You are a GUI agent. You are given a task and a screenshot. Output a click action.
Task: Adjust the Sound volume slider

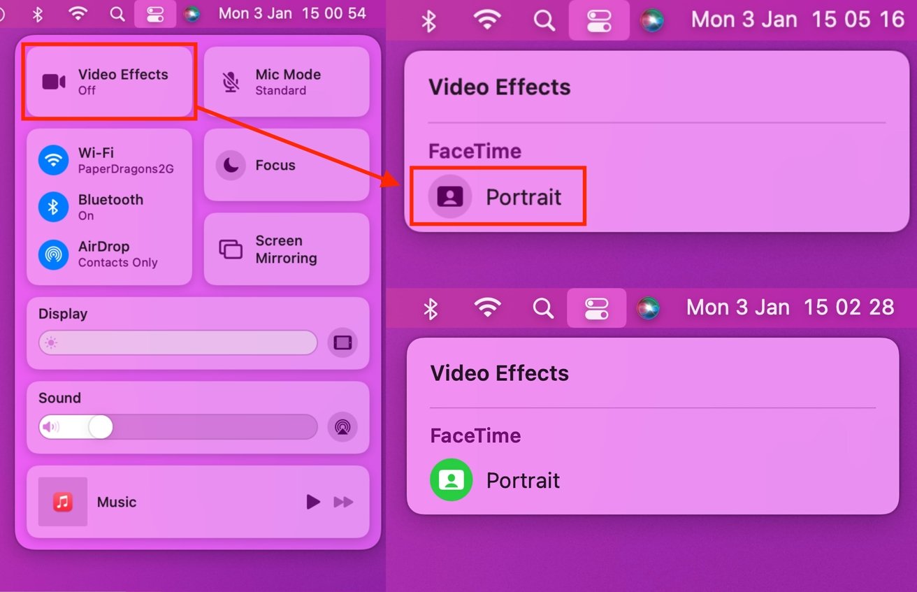pyautogui.click(x=178, y=426)
